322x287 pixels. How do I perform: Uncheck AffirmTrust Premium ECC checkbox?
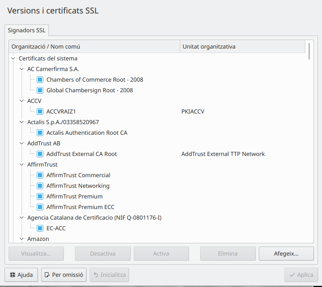(40, 207)
